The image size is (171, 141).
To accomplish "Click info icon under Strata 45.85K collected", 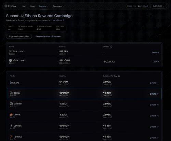I will [x=111, y=95].
